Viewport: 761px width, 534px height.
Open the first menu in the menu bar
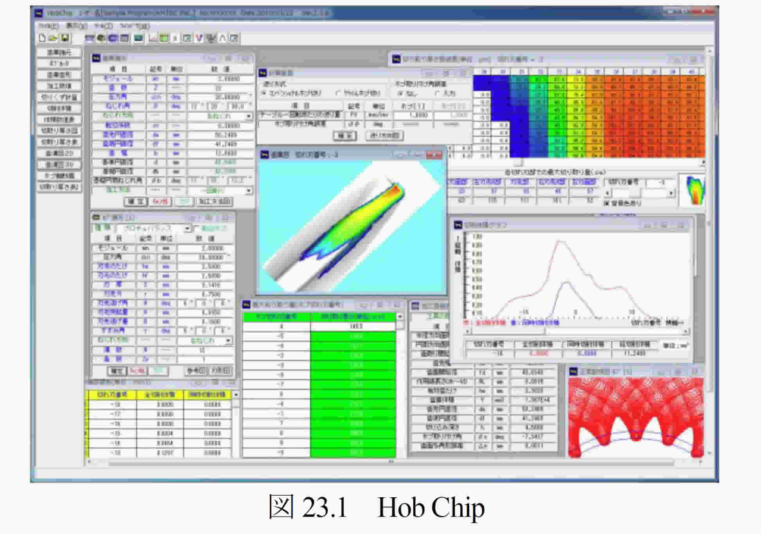click(x=49, y=26)
